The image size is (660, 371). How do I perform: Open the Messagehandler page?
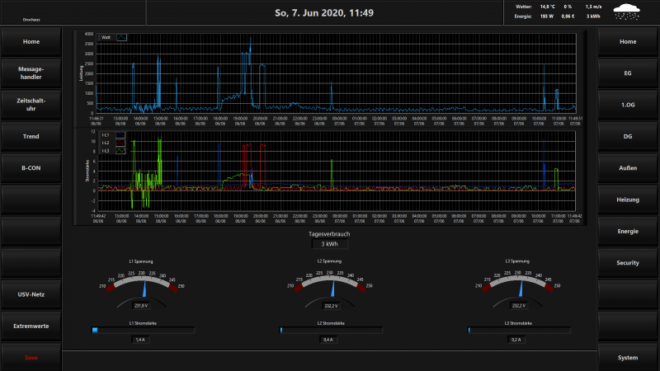click(31, 73)
